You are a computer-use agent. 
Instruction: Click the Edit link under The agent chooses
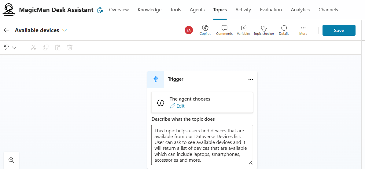(180, 106)
